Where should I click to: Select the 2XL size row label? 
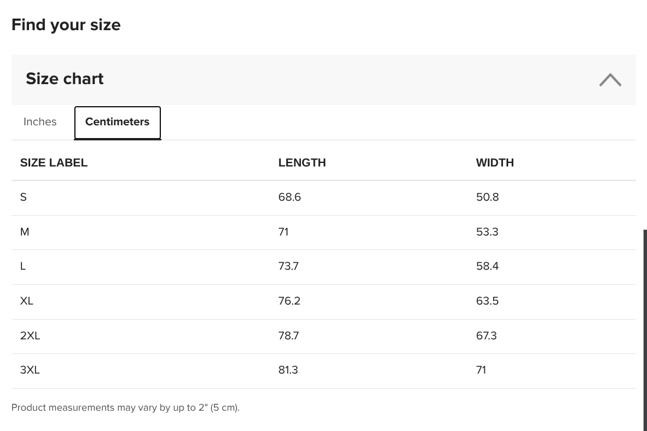(30, 336)
